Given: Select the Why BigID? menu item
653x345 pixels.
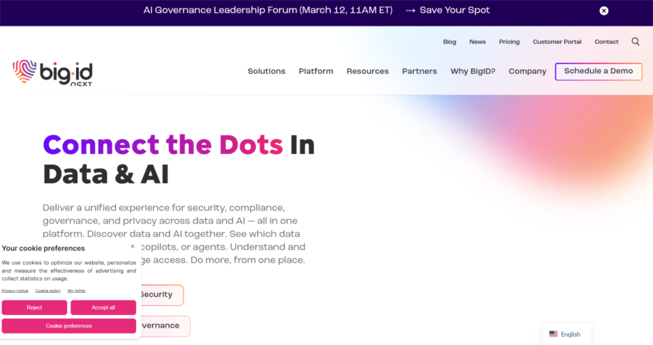Looking at the screenshot, I should [473, 71].
